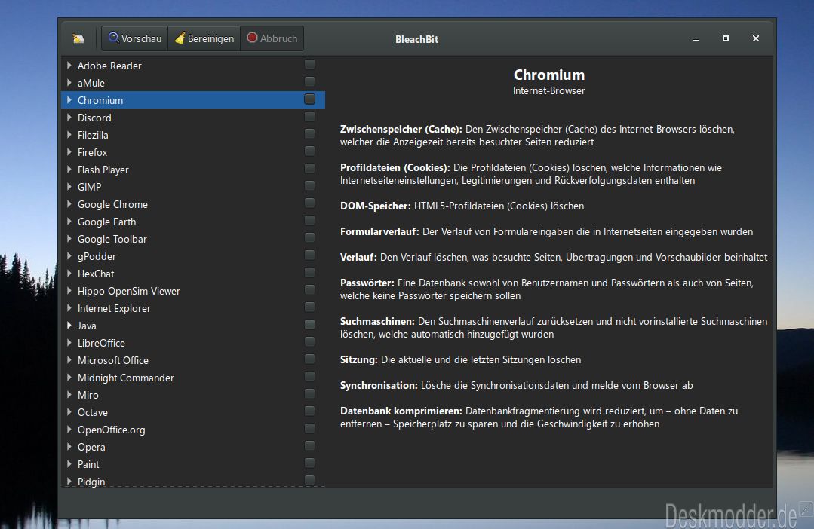The height and width of the screenshot is (529, 814).
Task: Check the Google Toolbar checkbox
Action: coord(310,237)
